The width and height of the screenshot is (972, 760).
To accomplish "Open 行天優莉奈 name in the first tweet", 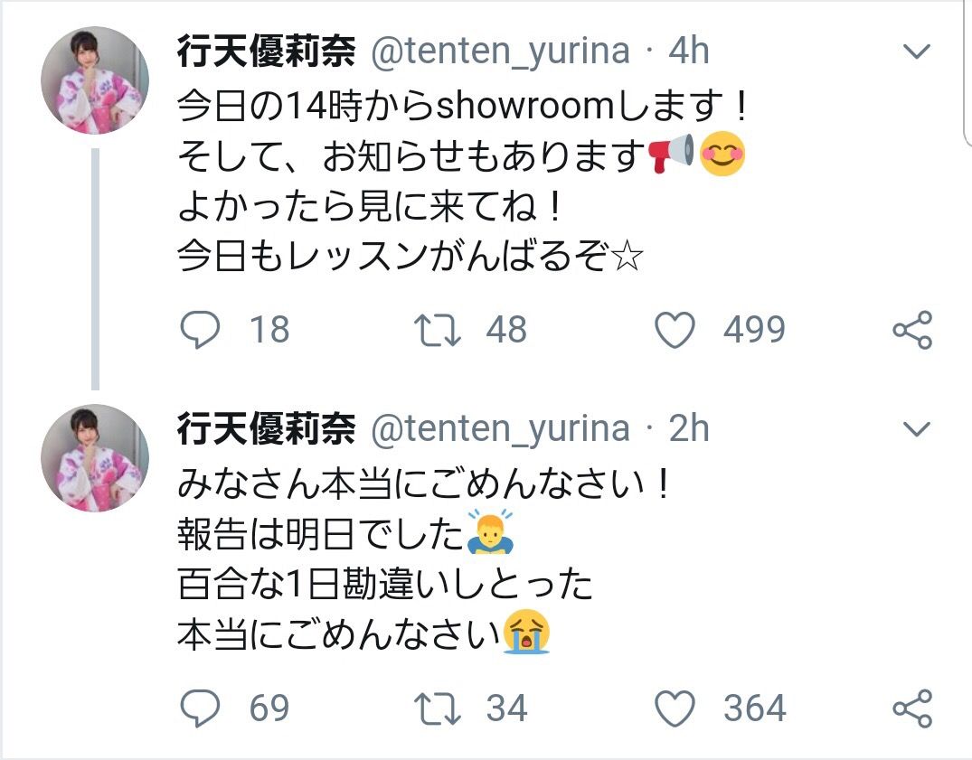I will (267, 51).
